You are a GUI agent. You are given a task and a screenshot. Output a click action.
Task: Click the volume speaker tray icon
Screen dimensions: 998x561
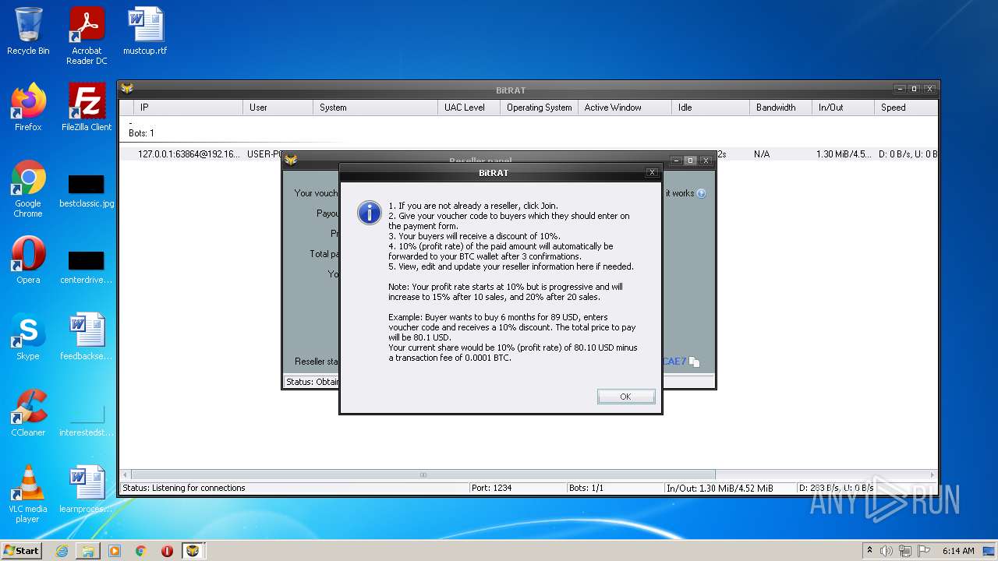click(x=887, y=551)
